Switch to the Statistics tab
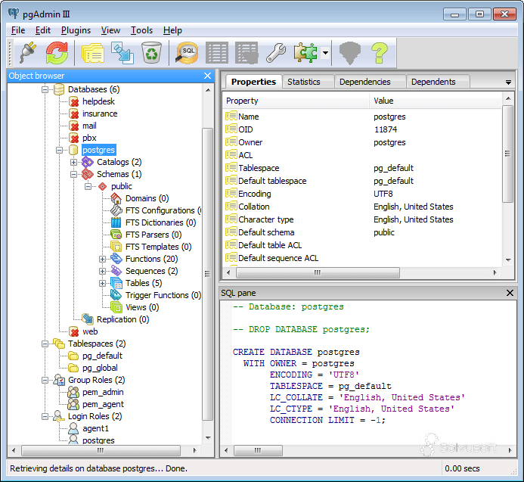This screenshot has height=482, width=524. (303, 82)
